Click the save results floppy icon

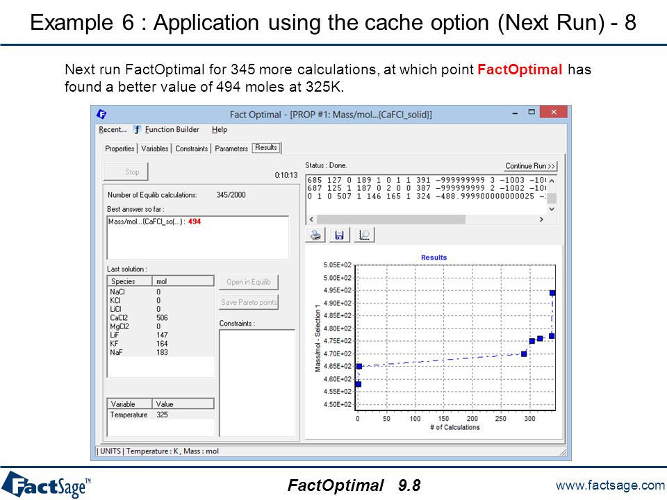coord(340,235)
